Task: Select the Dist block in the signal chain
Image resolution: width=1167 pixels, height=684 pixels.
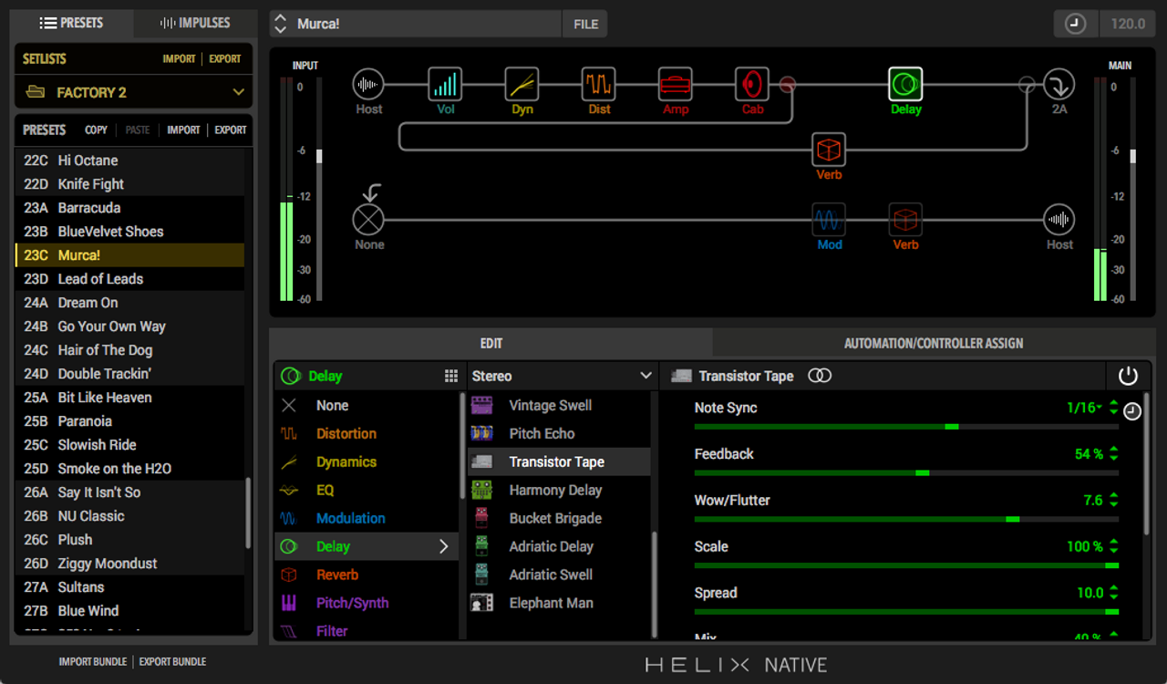Action: tap(599, 85)
